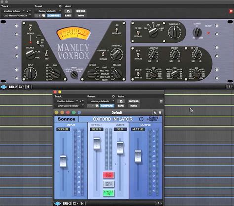Click the yellow round button in Inflator preset bar

coord(56,113)
